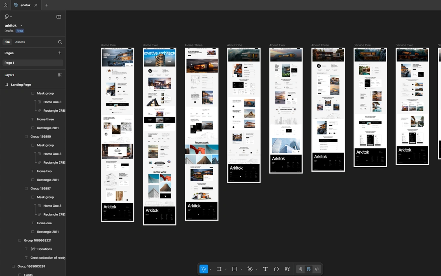This screenshot has width=441, height=276.
Task: Collapse all layers icon
Action: (x=60, y=75)
